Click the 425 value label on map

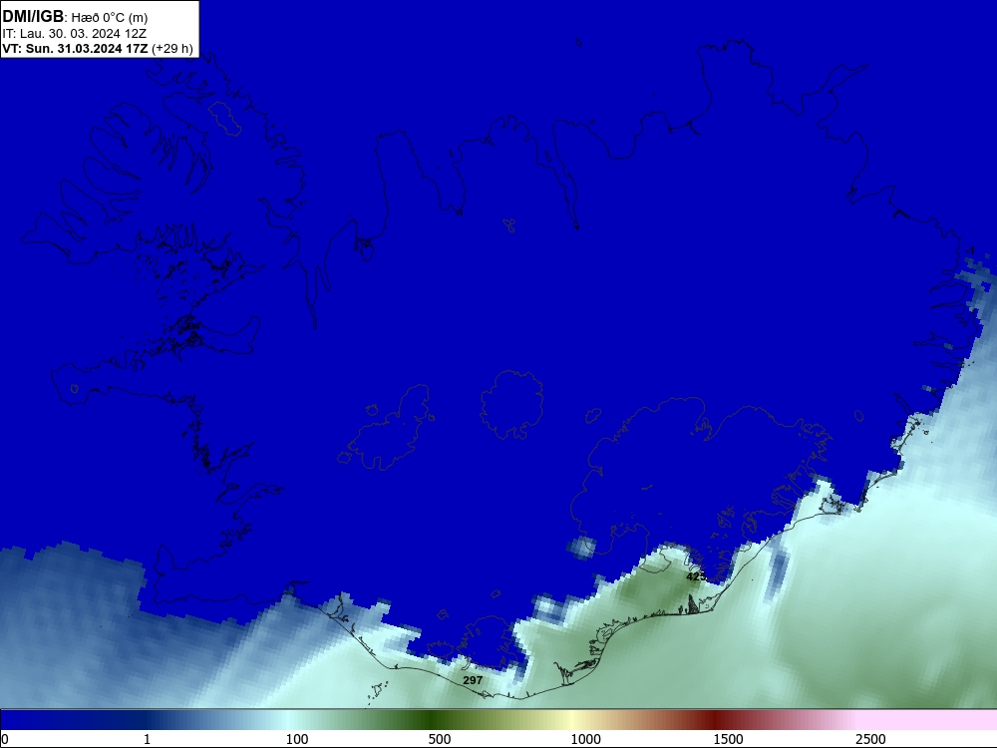[x=696, y=576]
